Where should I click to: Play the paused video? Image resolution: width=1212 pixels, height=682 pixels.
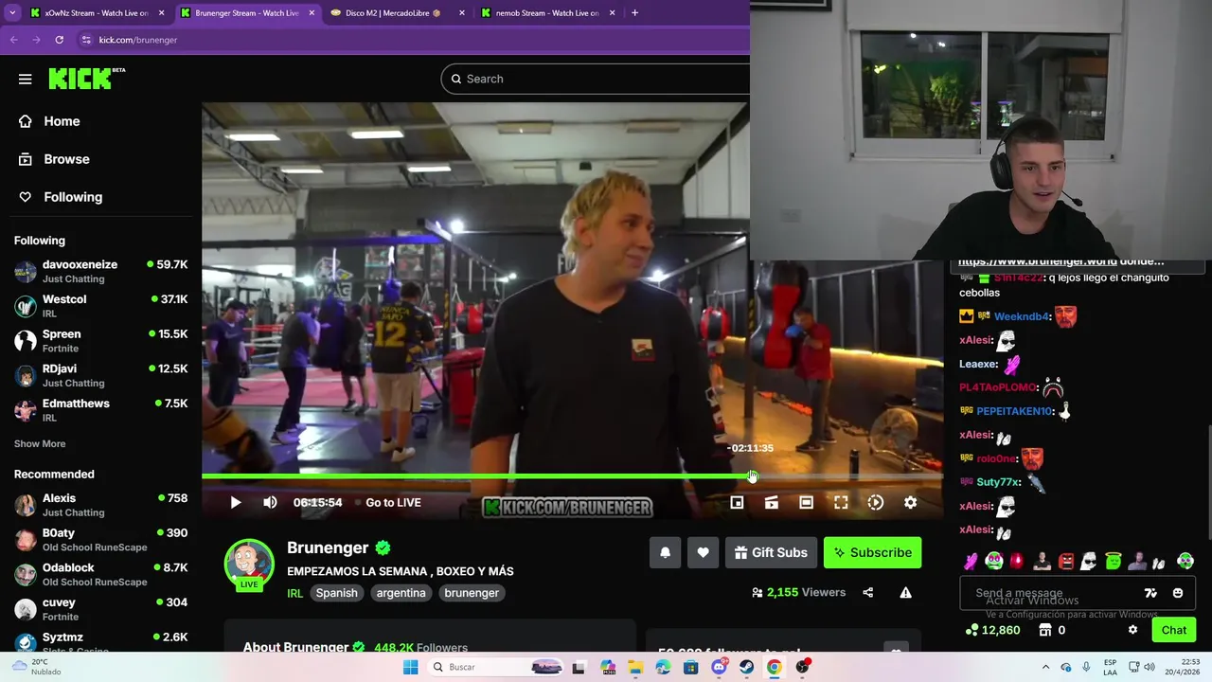pyautogui.click(x=236, y=503)
